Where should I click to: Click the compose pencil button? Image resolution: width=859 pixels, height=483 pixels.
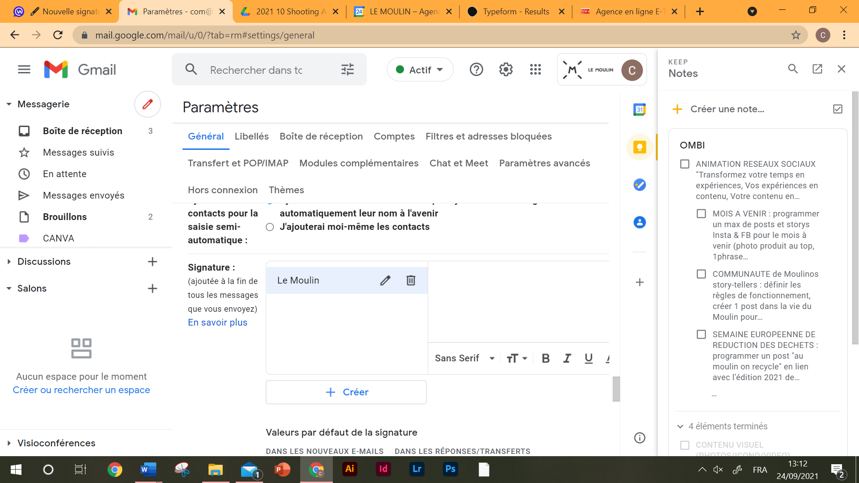coord(147,104)
